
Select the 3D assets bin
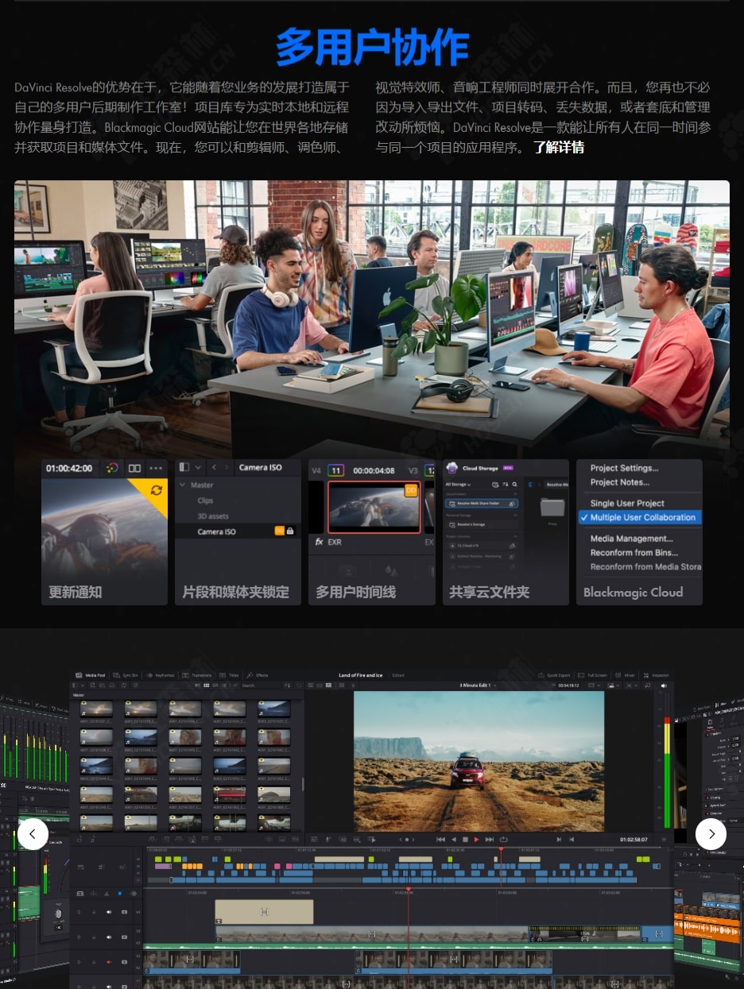tap(212, 516)
